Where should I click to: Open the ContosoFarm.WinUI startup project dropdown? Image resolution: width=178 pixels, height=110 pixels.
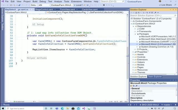point(62,5)
